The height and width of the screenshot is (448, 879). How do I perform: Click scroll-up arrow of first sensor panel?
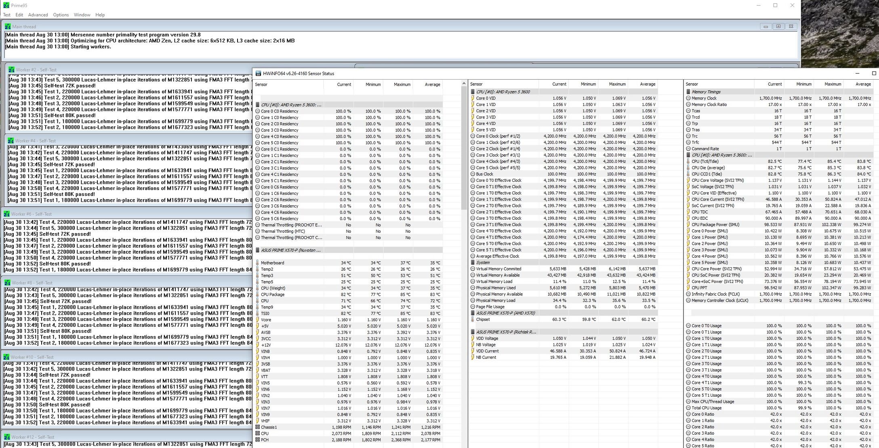point(463,84)
